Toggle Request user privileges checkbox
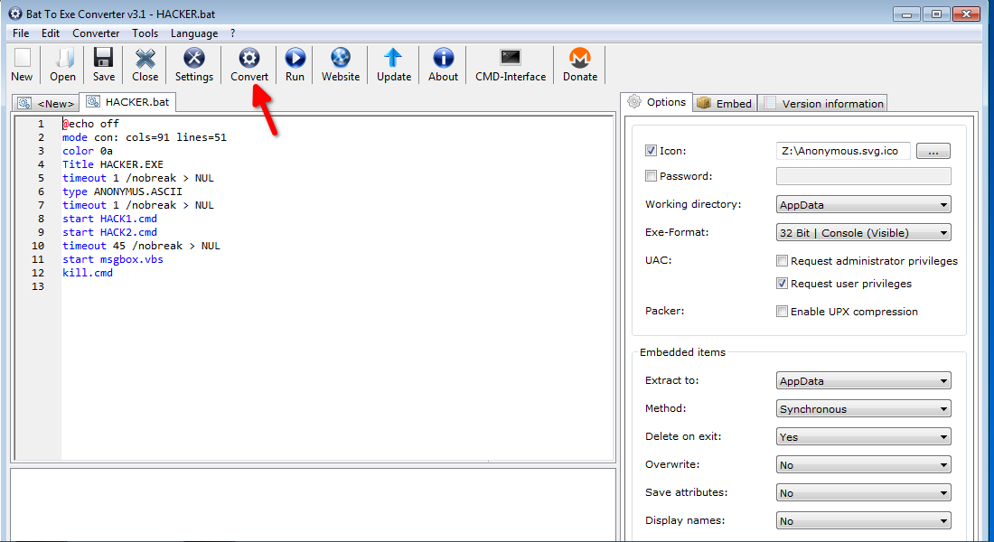The image size is (994, 542). click(x=783, y=284)
